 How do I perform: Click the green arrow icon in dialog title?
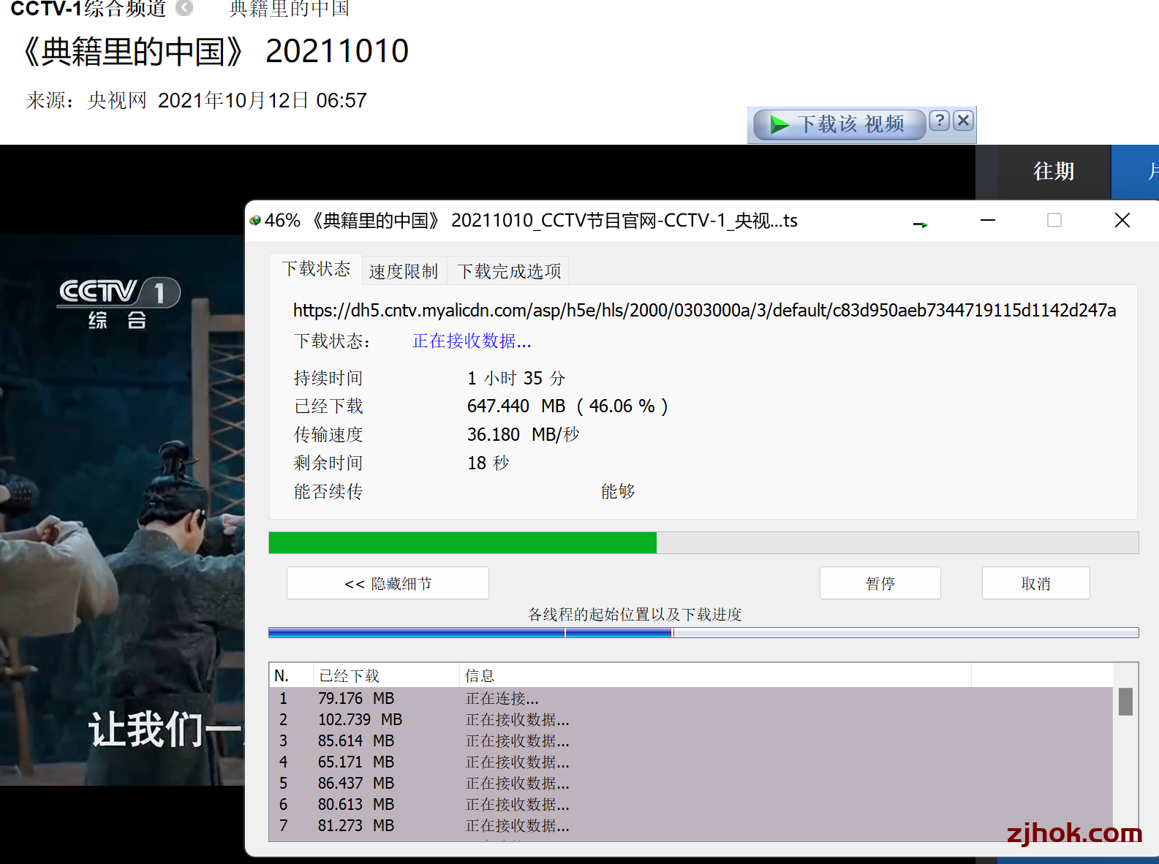tap(920, 224)
